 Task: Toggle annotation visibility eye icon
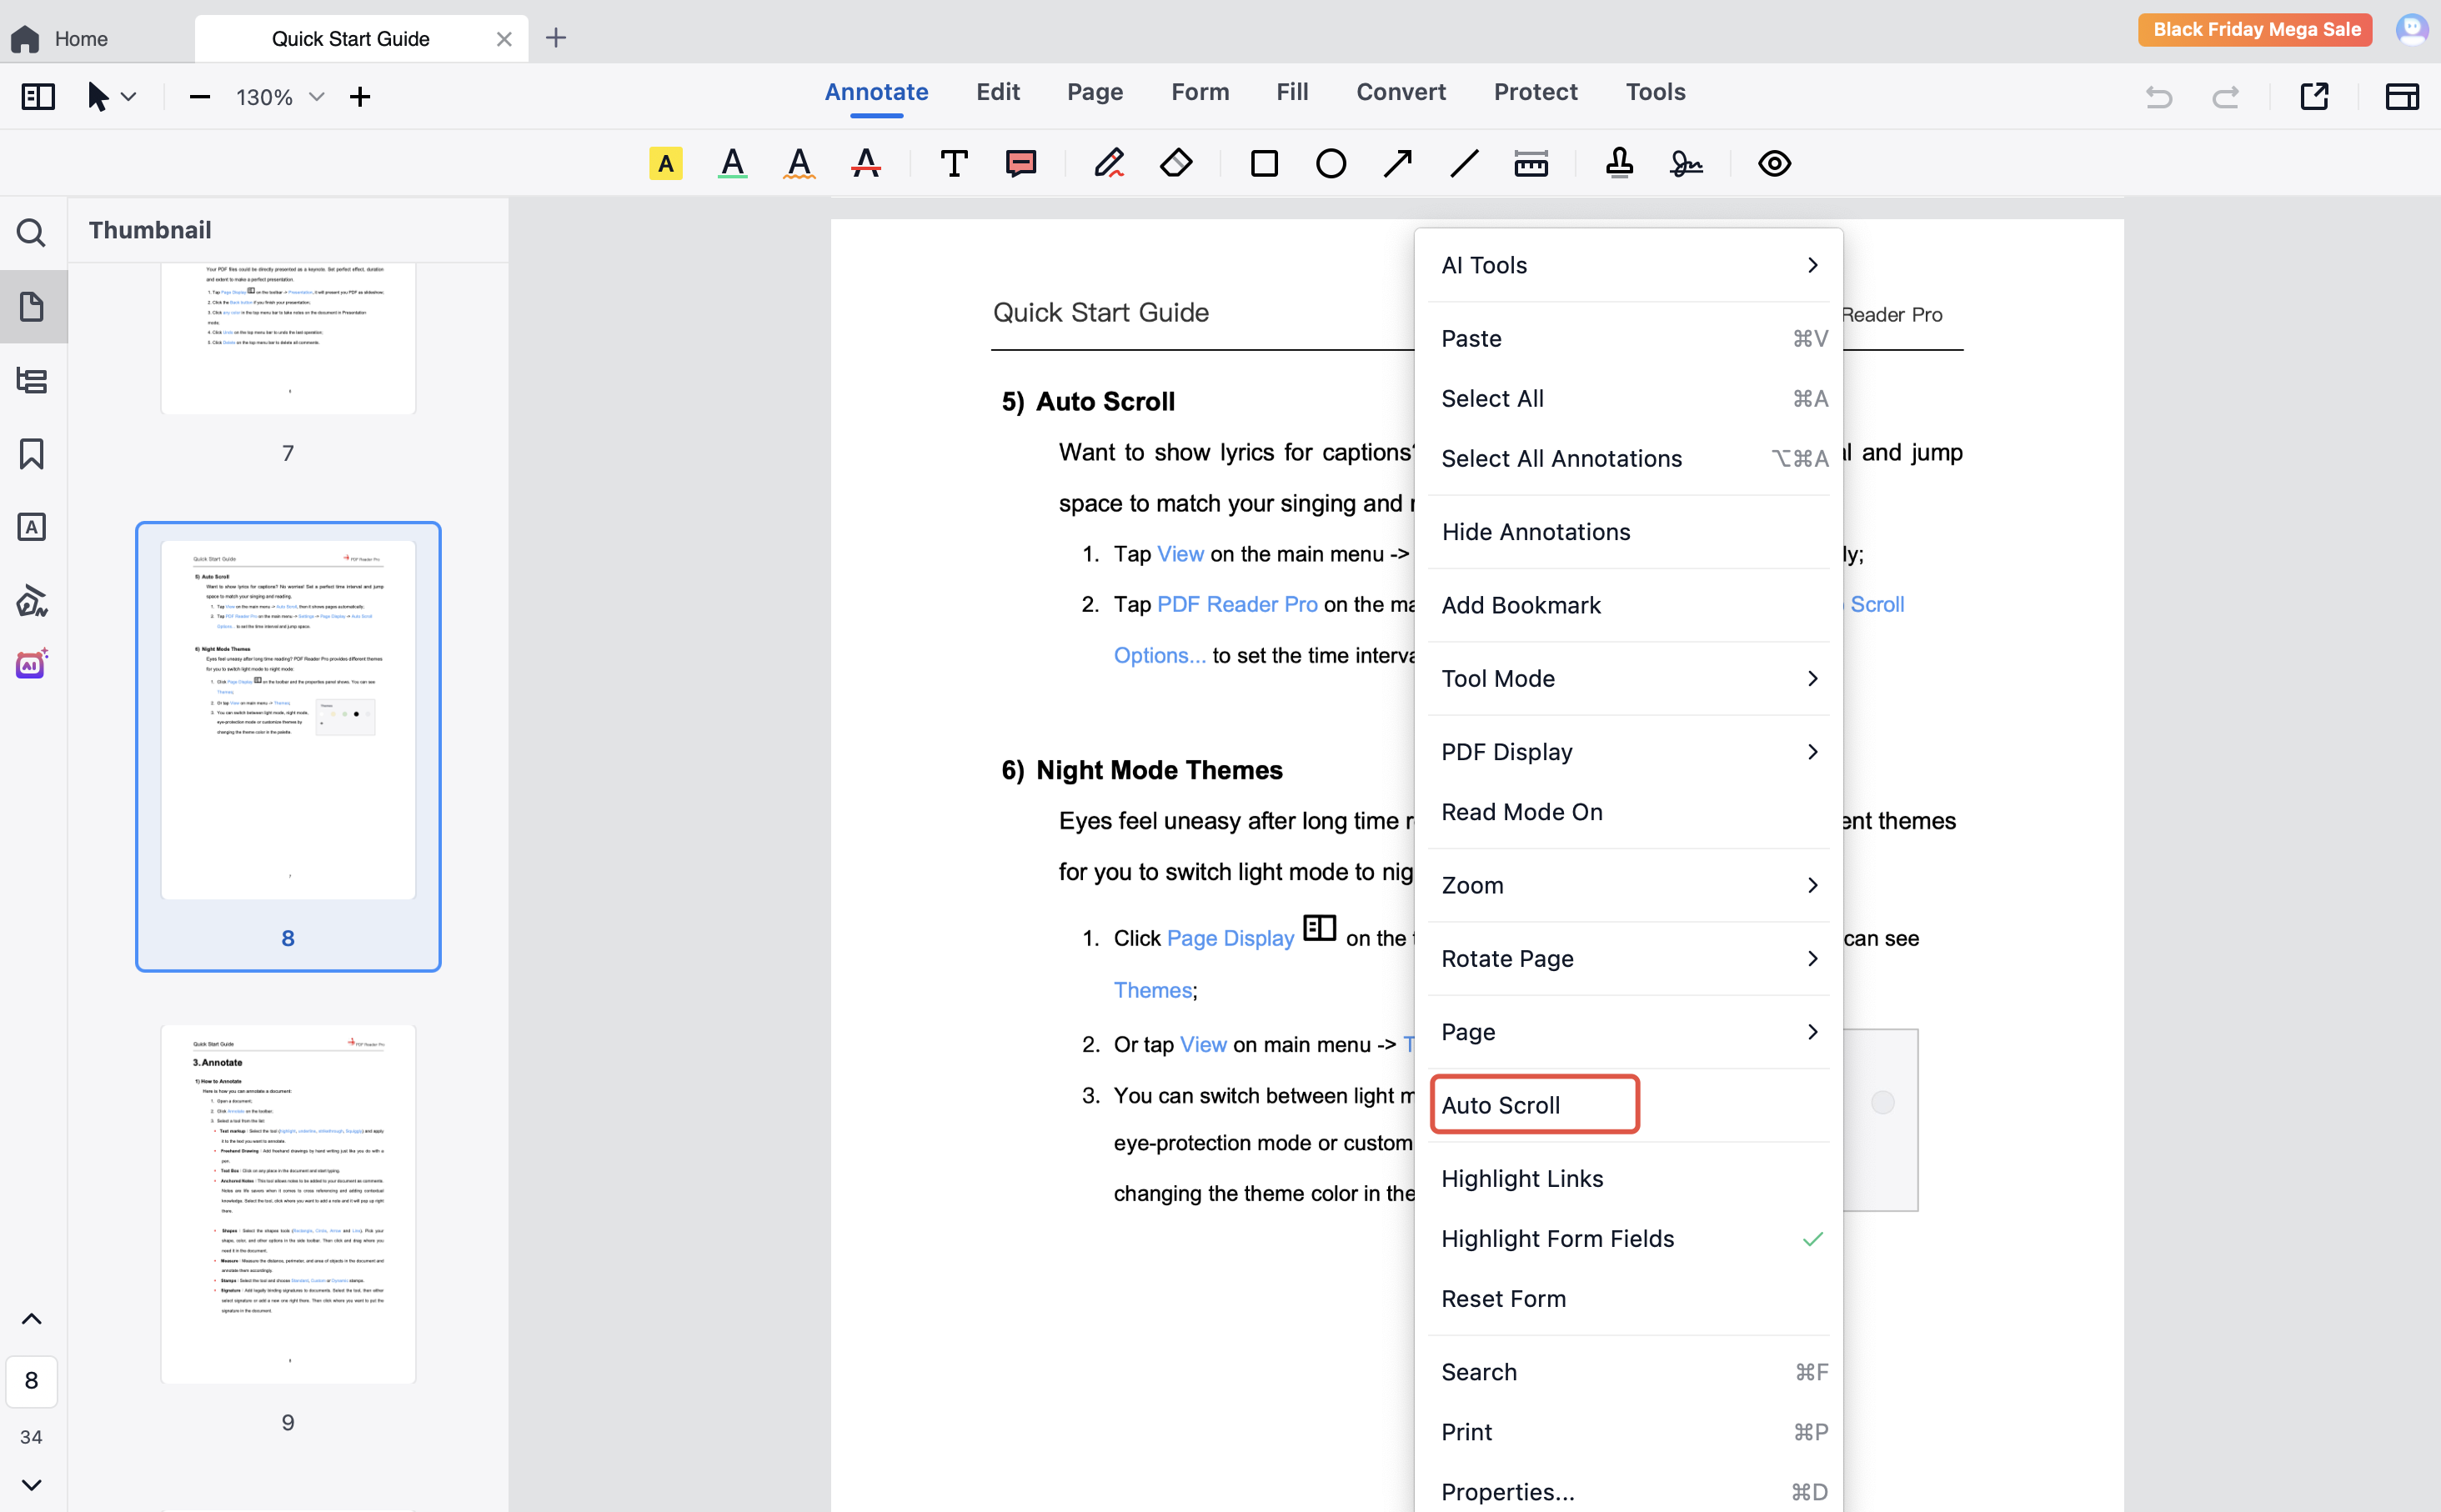(x=1774, y=163)
